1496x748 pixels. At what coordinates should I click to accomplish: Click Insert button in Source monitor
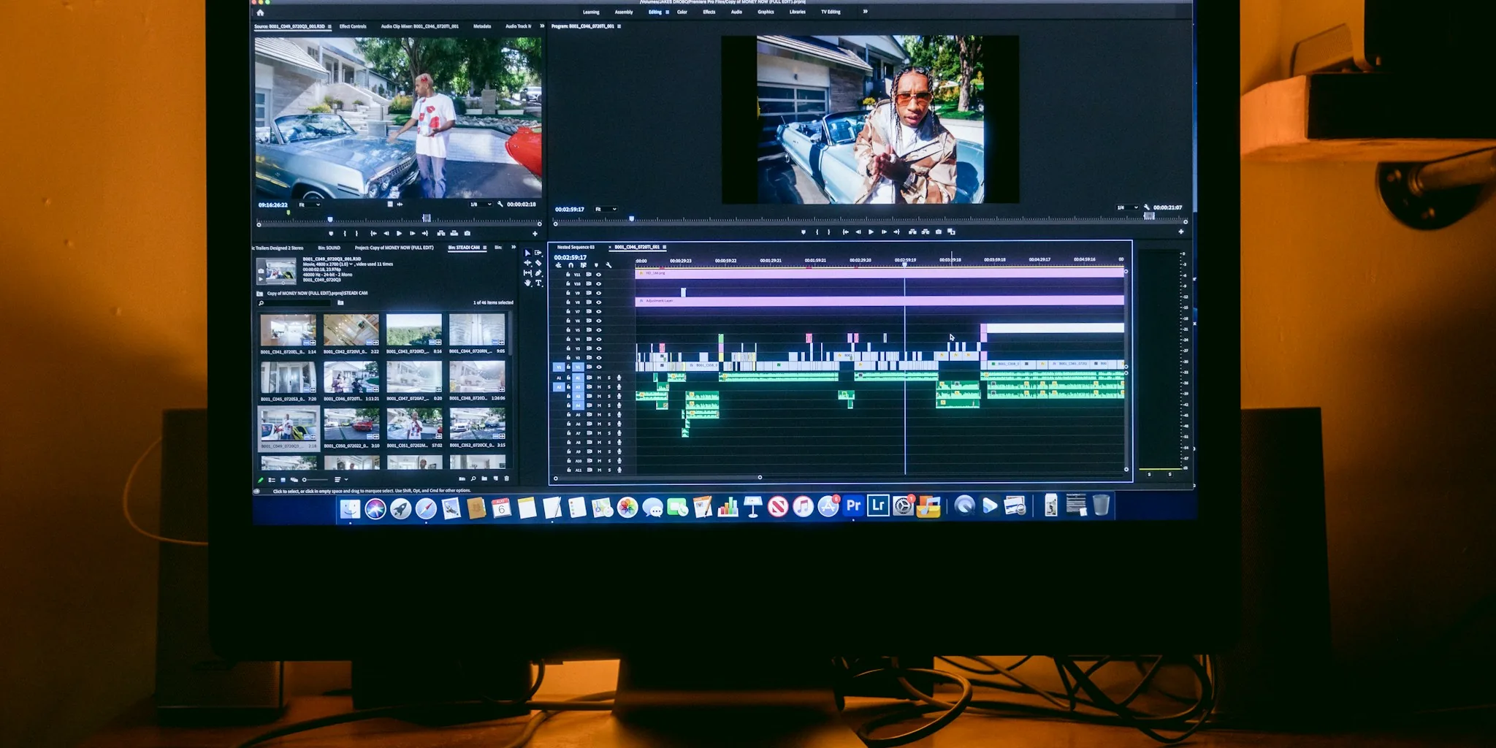(441, 233)
